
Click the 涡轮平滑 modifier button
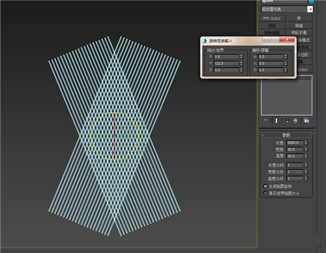tap(299, 33)
